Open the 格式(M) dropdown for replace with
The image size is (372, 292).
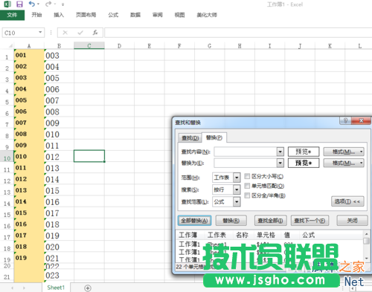pyautogui.click(x=344, y=163)
